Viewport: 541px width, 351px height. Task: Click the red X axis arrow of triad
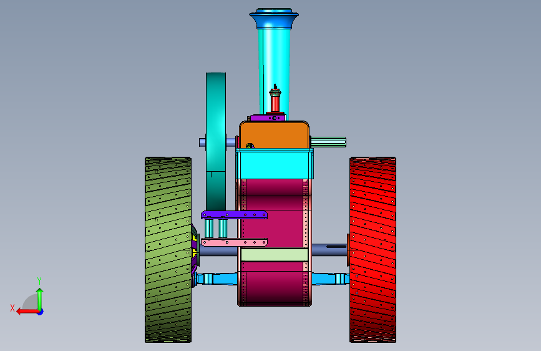tap(27, 312)
